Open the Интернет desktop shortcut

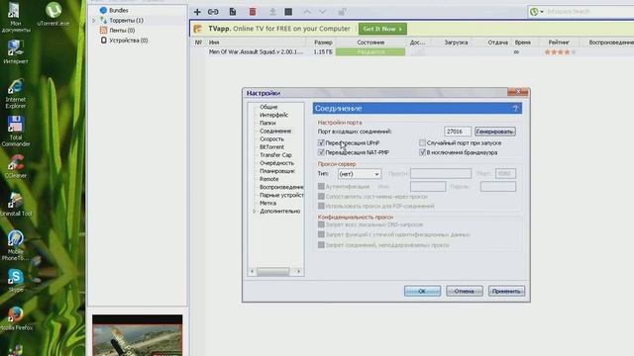(16, 52)
